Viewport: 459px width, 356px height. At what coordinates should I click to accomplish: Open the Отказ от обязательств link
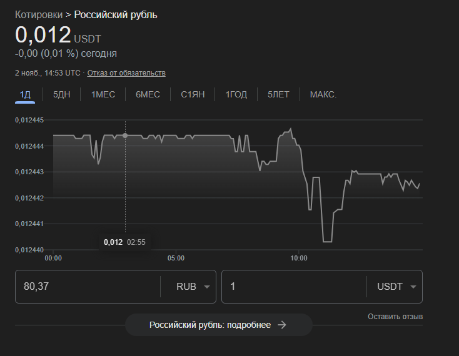click(126, 73)
